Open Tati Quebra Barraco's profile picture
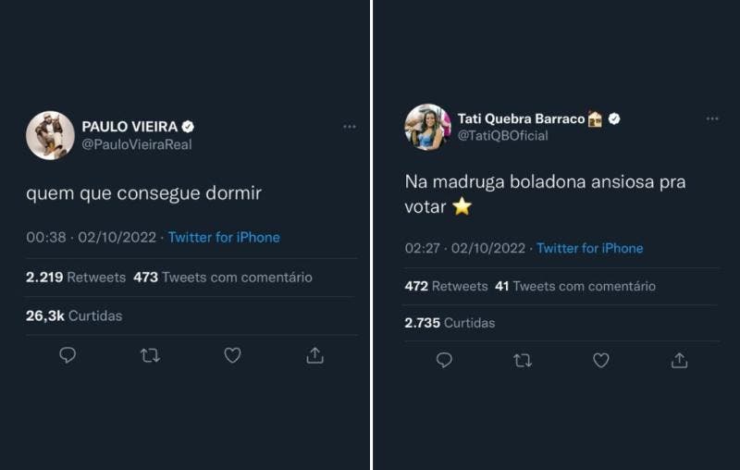 coord(427,127)
